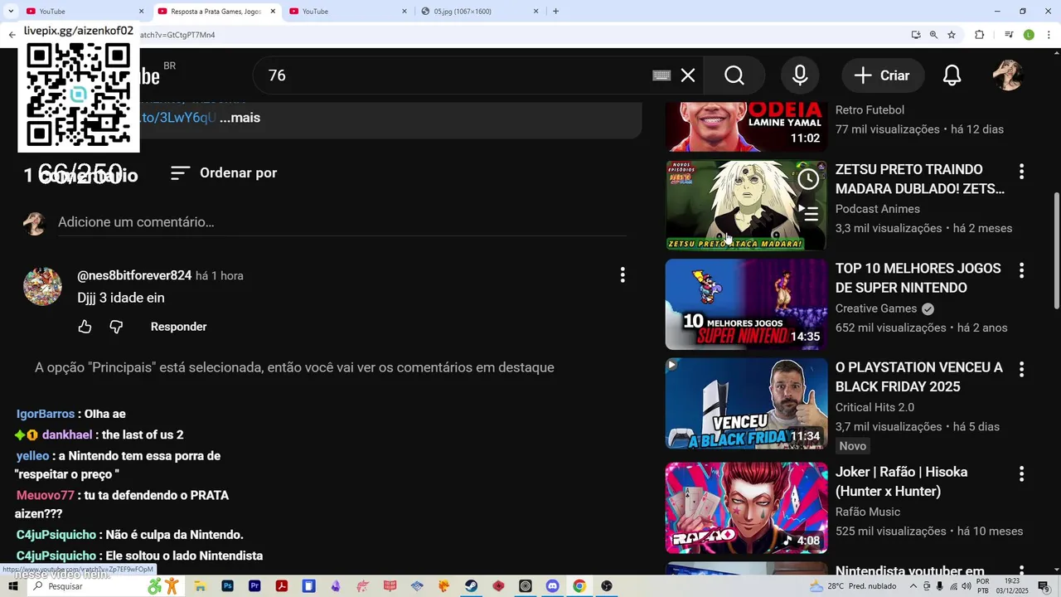Open Chrome three-dot menu
Viewport: 1061px width, 597px height.
click(1049, 35)
